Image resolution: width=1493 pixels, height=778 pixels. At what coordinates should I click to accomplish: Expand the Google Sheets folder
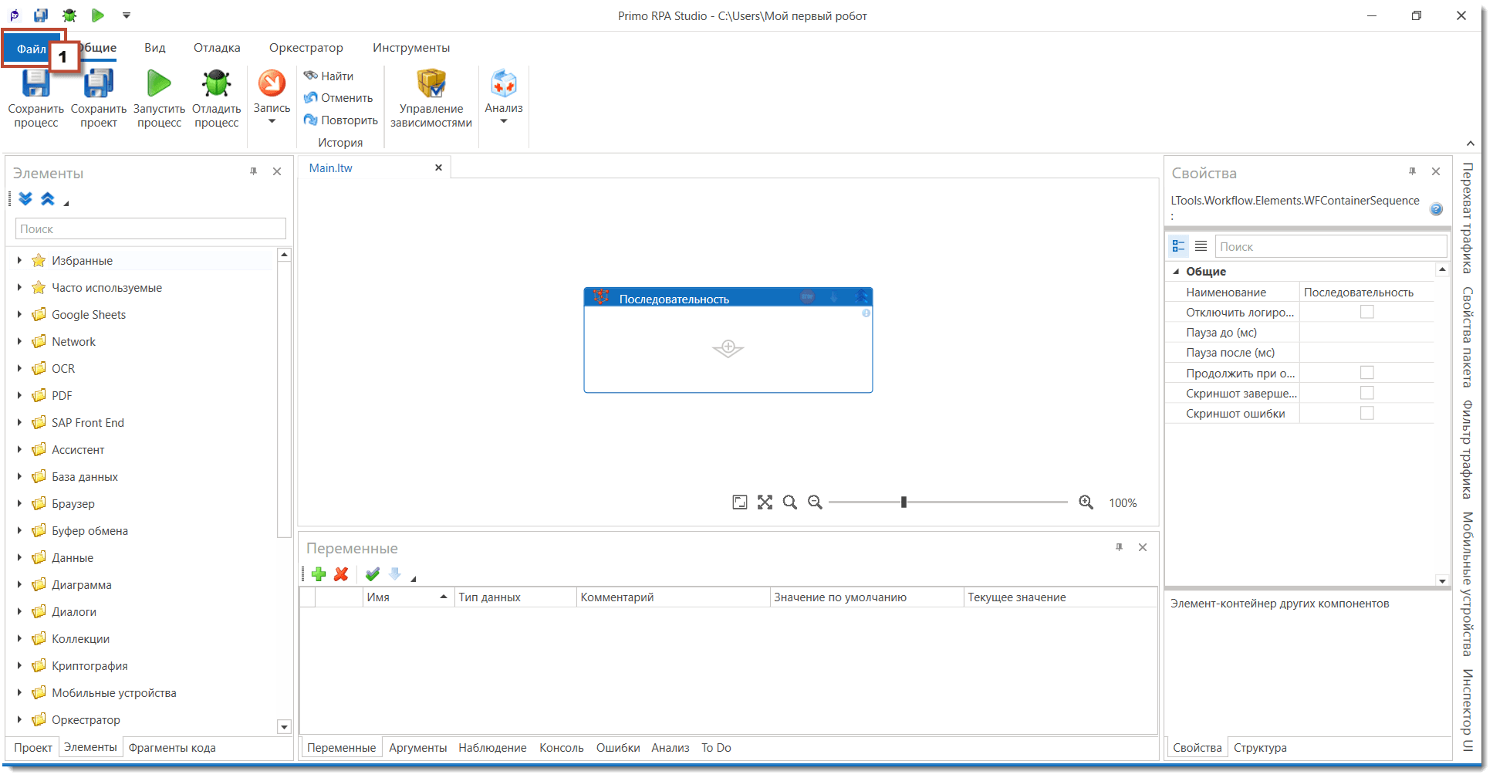[x=19, y=315]
